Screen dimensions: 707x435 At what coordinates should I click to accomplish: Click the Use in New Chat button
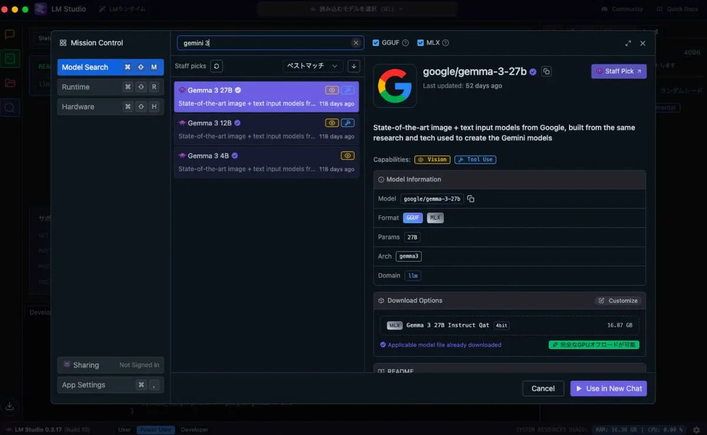click(608, 388)
